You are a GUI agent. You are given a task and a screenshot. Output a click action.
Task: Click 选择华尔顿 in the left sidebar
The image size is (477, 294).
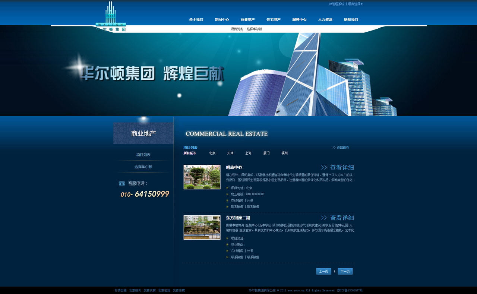pyautogui.click(x=143, y=167)
